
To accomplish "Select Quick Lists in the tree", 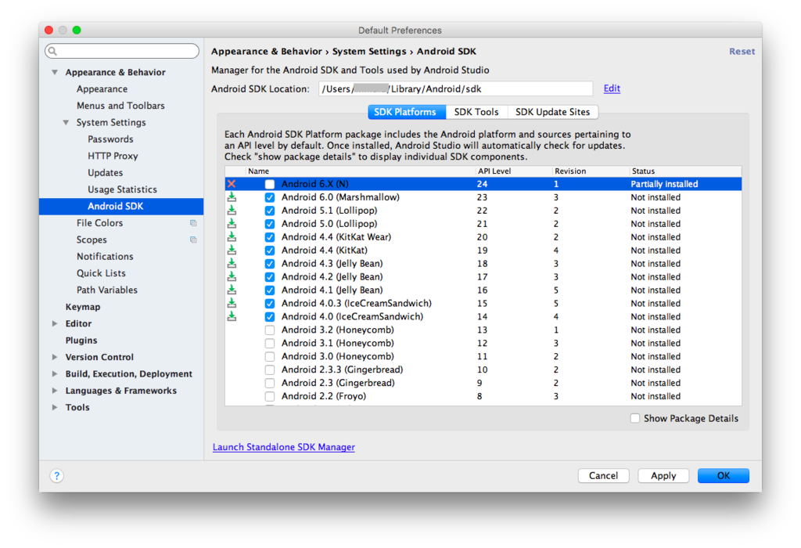I will 101,273.
